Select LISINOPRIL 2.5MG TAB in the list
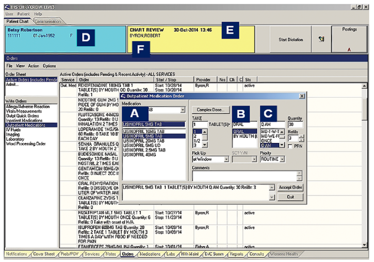 [144, 150]
